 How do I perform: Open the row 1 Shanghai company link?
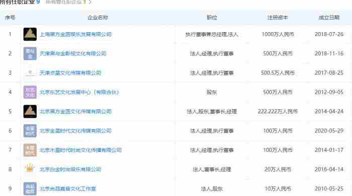[x=75, y=34]
